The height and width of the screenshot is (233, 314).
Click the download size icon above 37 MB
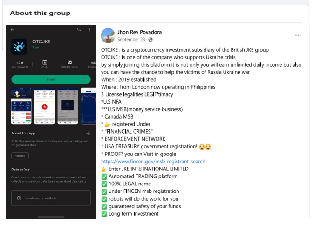(45, 63)
